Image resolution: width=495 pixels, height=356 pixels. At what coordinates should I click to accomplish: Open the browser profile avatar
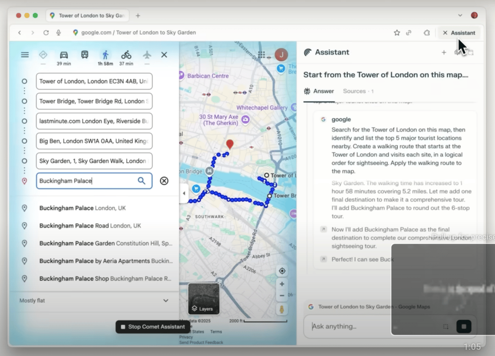pyautogui.click(x=474, y=16)
